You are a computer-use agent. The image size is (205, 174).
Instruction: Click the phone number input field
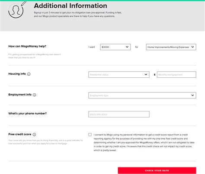119,114
